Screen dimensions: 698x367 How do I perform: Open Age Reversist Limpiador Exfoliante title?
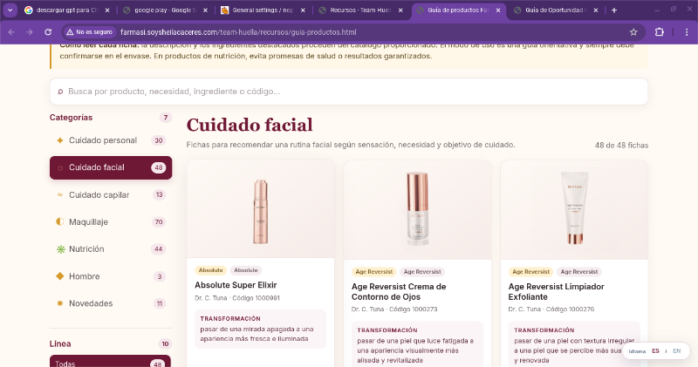[x=556, y=292]
